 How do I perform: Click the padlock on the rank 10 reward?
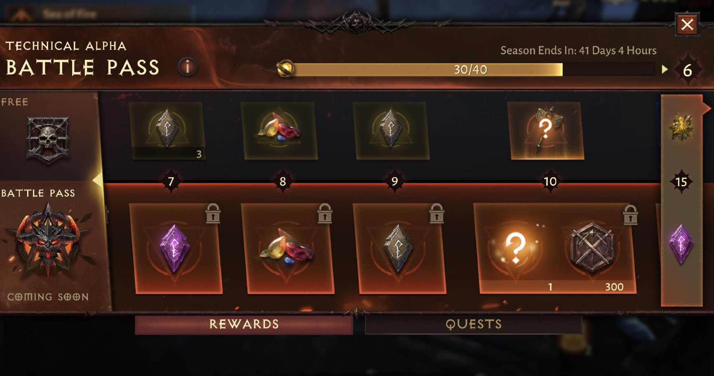coord(630,215)
